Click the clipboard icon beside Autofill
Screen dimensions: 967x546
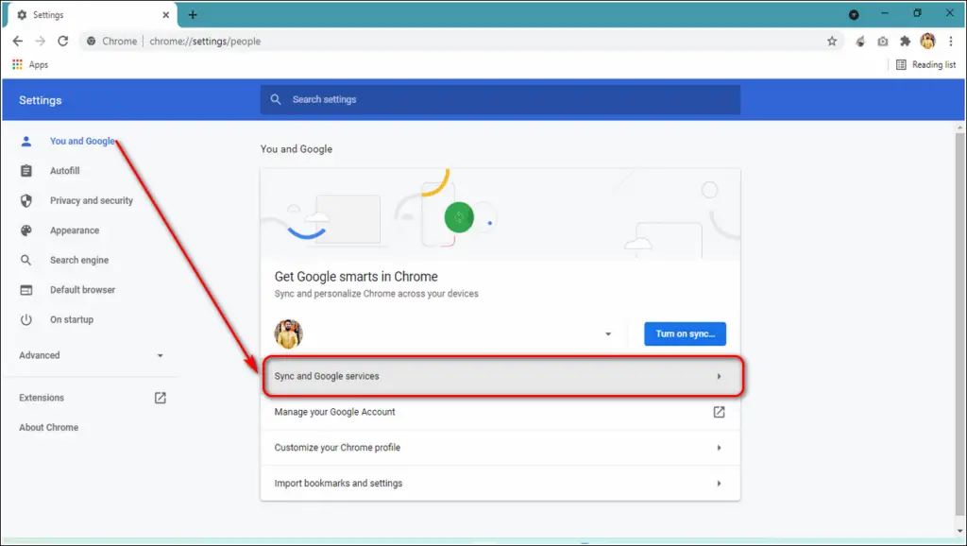25,171
